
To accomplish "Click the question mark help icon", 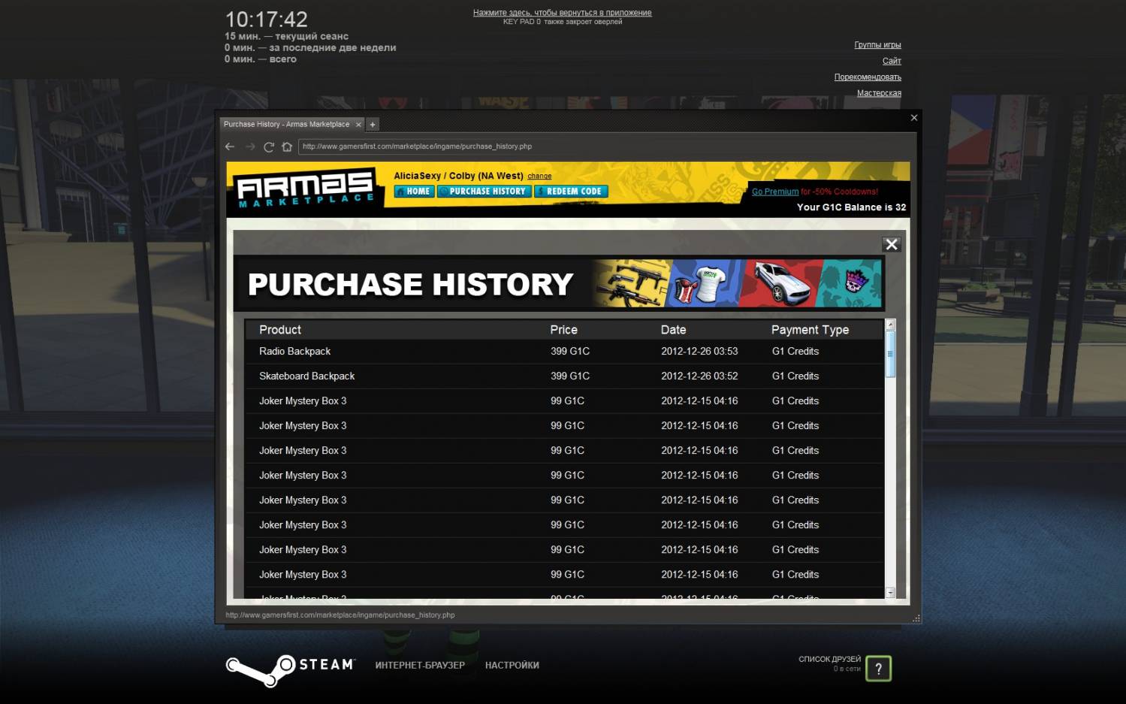I will click(x=878, y=668).
